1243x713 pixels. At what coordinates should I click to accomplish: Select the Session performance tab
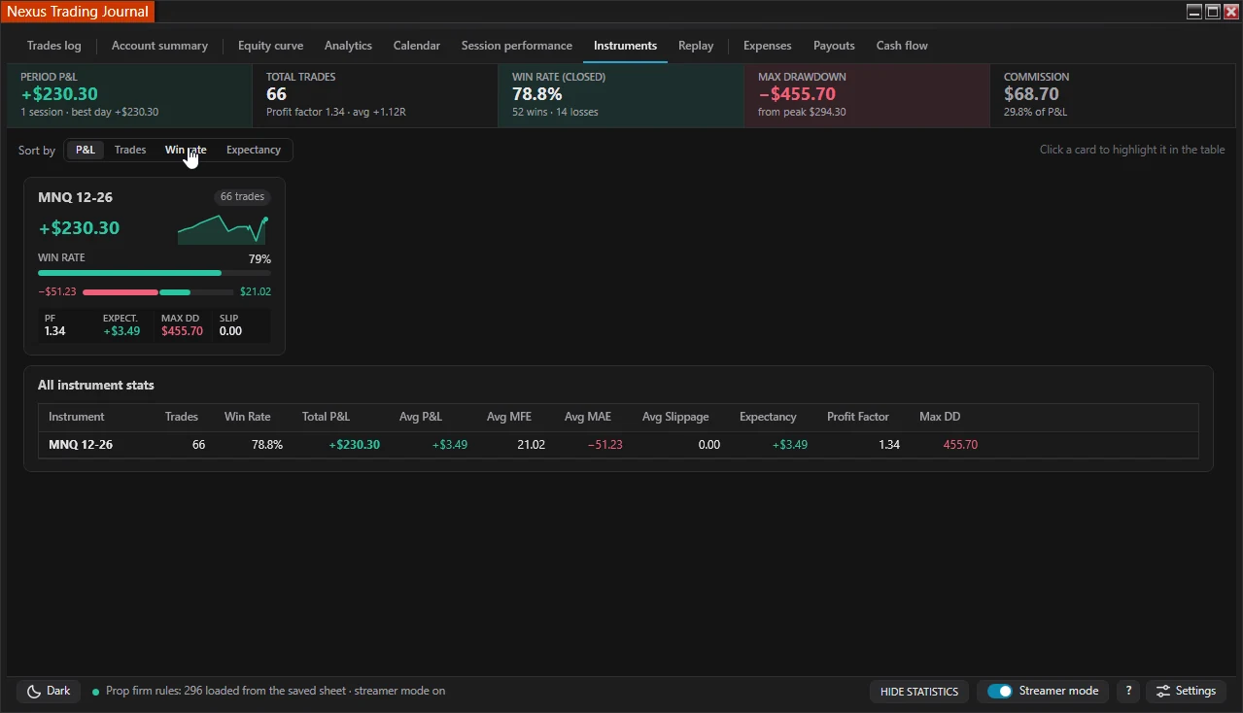click(517, 46)
